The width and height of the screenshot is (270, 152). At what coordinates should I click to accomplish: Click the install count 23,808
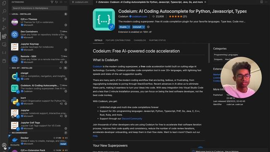pyautogui.click(x=158, y=16)
